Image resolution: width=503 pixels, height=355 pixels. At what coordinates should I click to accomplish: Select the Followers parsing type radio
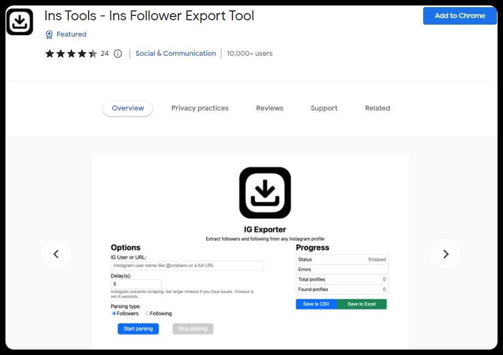coord(114,313)
